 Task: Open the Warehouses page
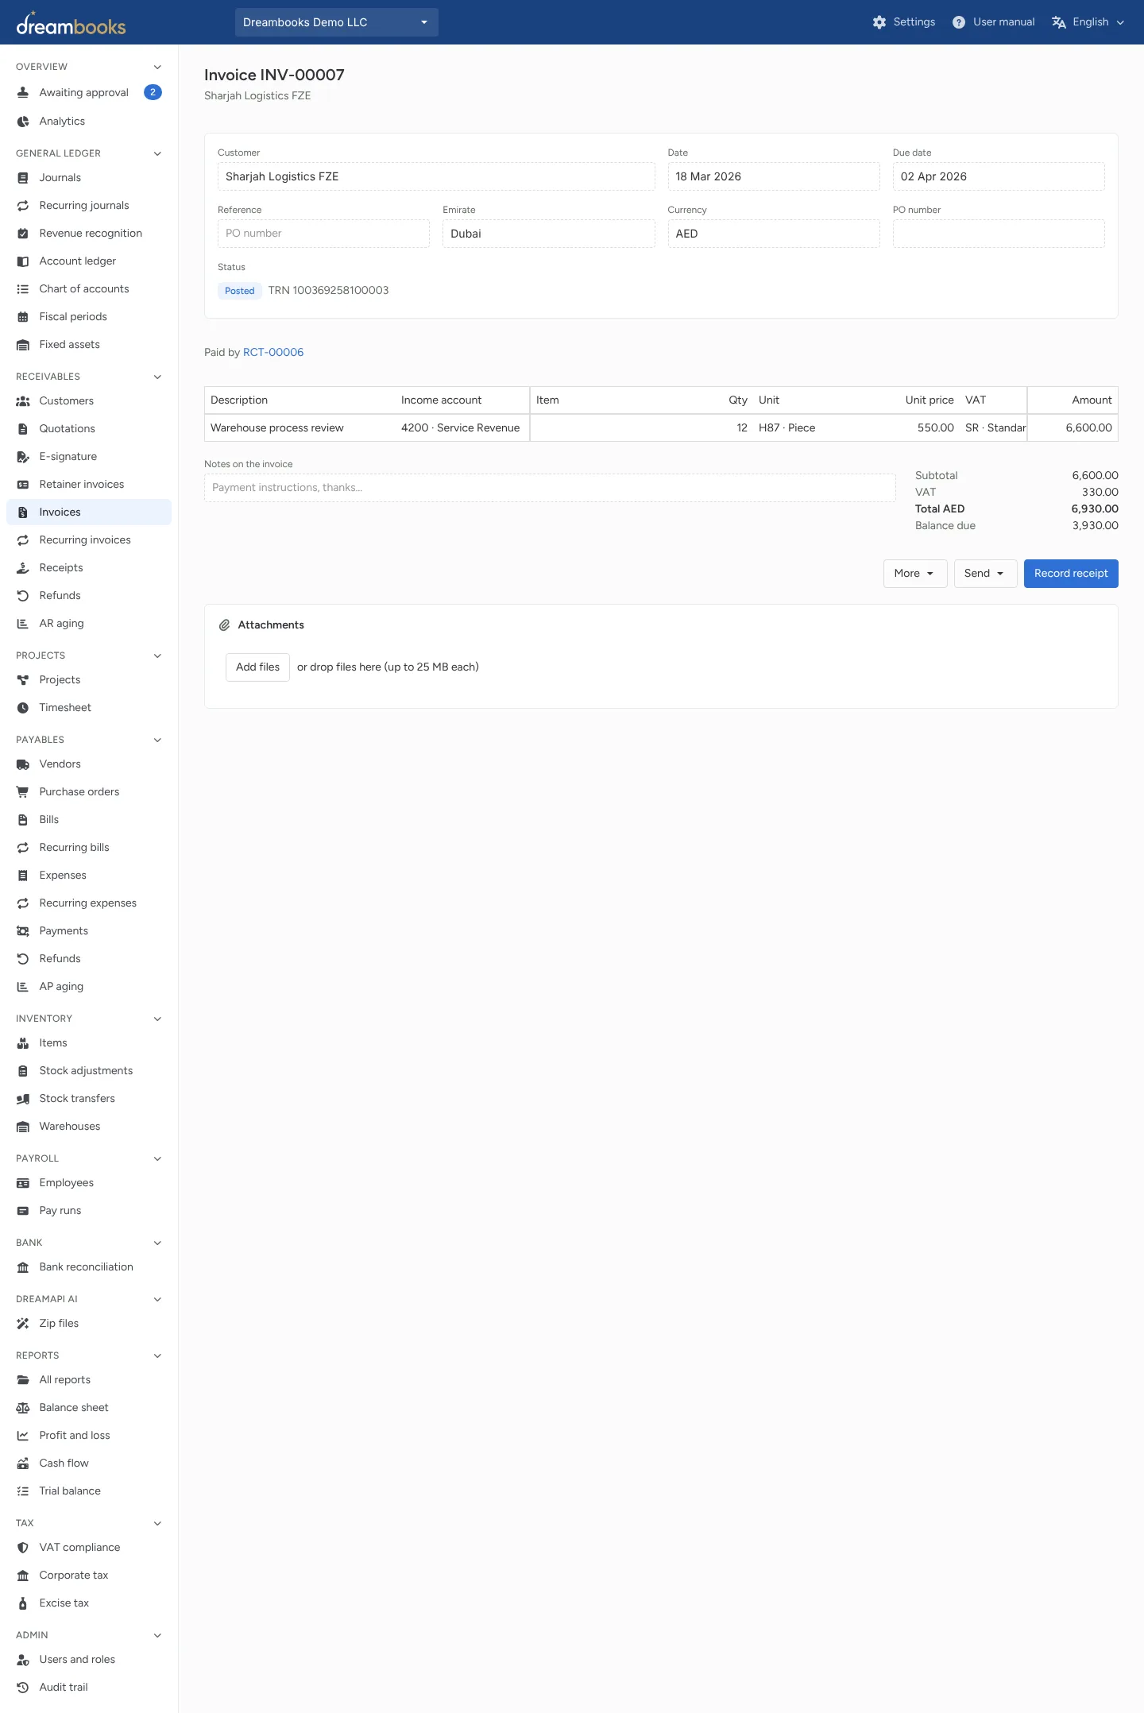pyautogui.click(x=89, y=1127)
